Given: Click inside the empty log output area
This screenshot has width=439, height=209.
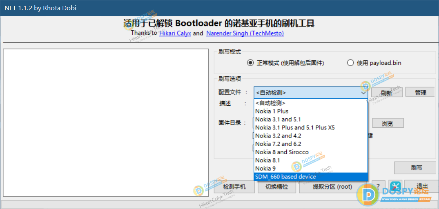Looking at the screenshot, I should click(x=106, y=122).
